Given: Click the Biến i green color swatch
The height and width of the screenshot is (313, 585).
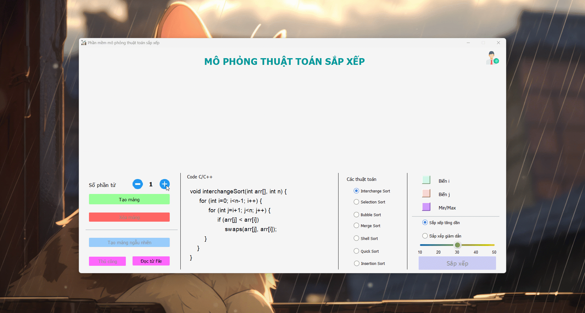Looking at the screenshot, I should tap(426, 180).
